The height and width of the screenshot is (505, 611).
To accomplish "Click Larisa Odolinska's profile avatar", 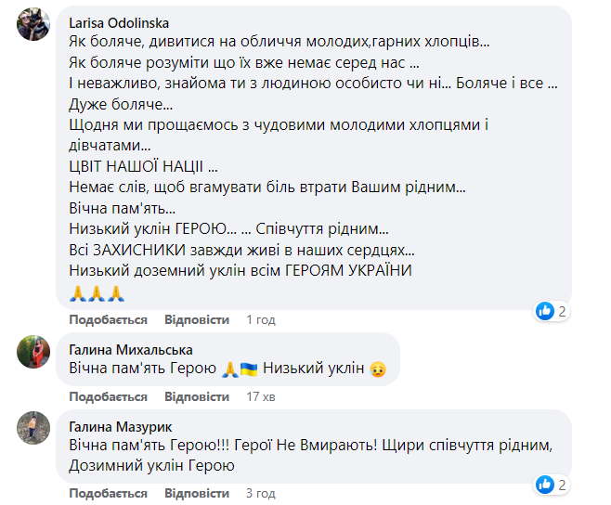I will coord(33,25).
